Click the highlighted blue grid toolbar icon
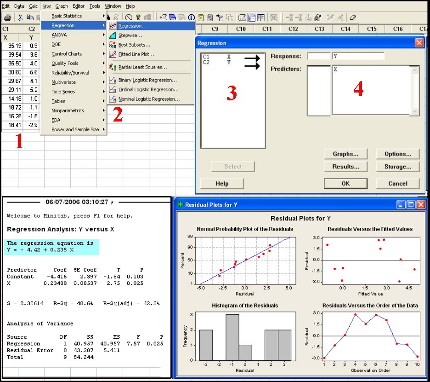The width and height of the screenshot is (430, 382). pos(251,17)
